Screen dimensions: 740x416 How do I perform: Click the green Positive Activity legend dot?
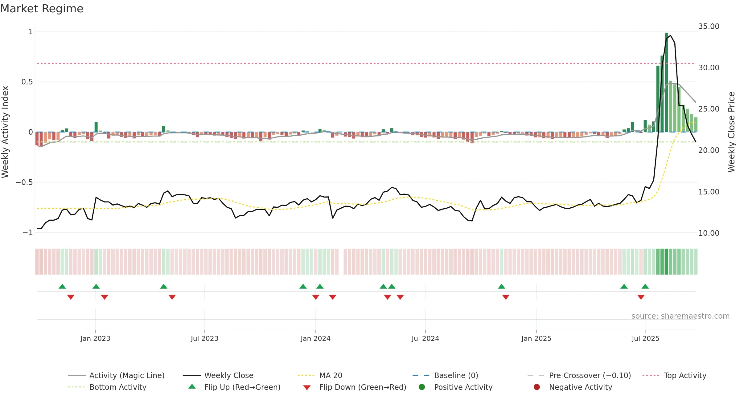tap(422, 387)
